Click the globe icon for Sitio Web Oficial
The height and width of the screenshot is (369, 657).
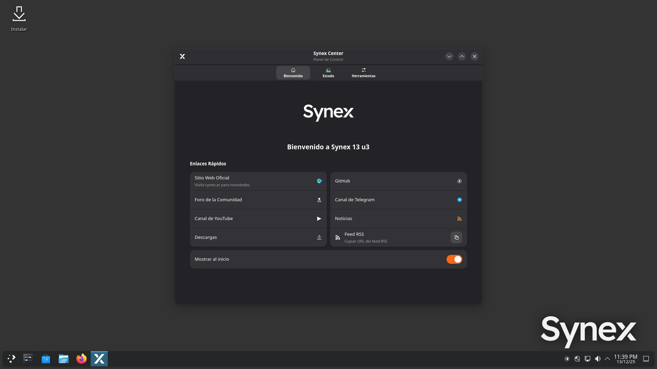click(319, 181)
